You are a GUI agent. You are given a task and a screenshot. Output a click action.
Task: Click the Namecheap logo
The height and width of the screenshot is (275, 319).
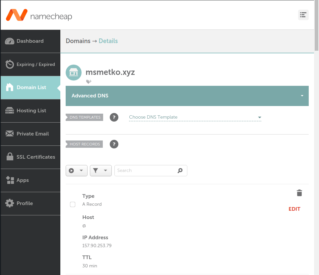click(x=39, y=15)
